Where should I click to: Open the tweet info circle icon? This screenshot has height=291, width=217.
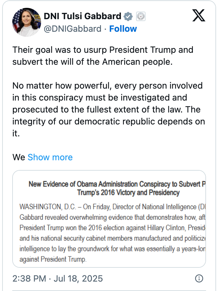pos(199,278)
